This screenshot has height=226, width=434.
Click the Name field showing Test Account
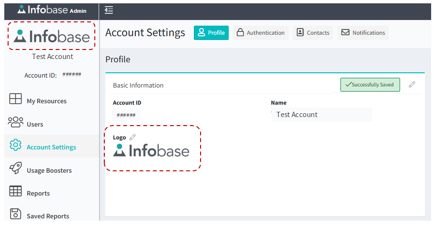pos(322,114)
